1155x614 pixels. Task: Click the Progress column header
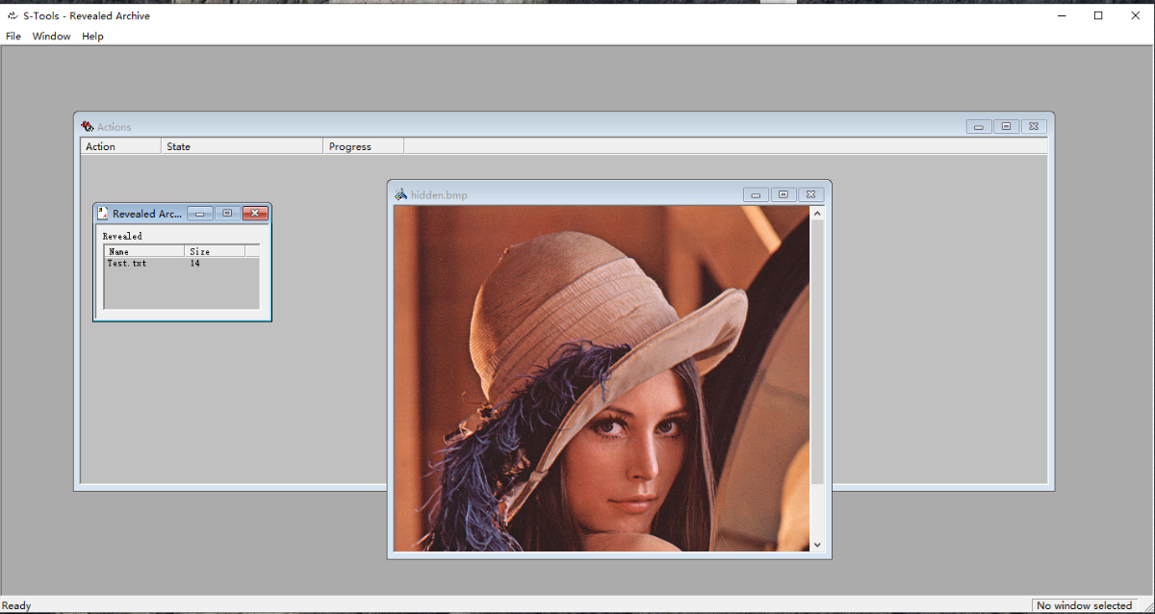click(x=363, y=146)
